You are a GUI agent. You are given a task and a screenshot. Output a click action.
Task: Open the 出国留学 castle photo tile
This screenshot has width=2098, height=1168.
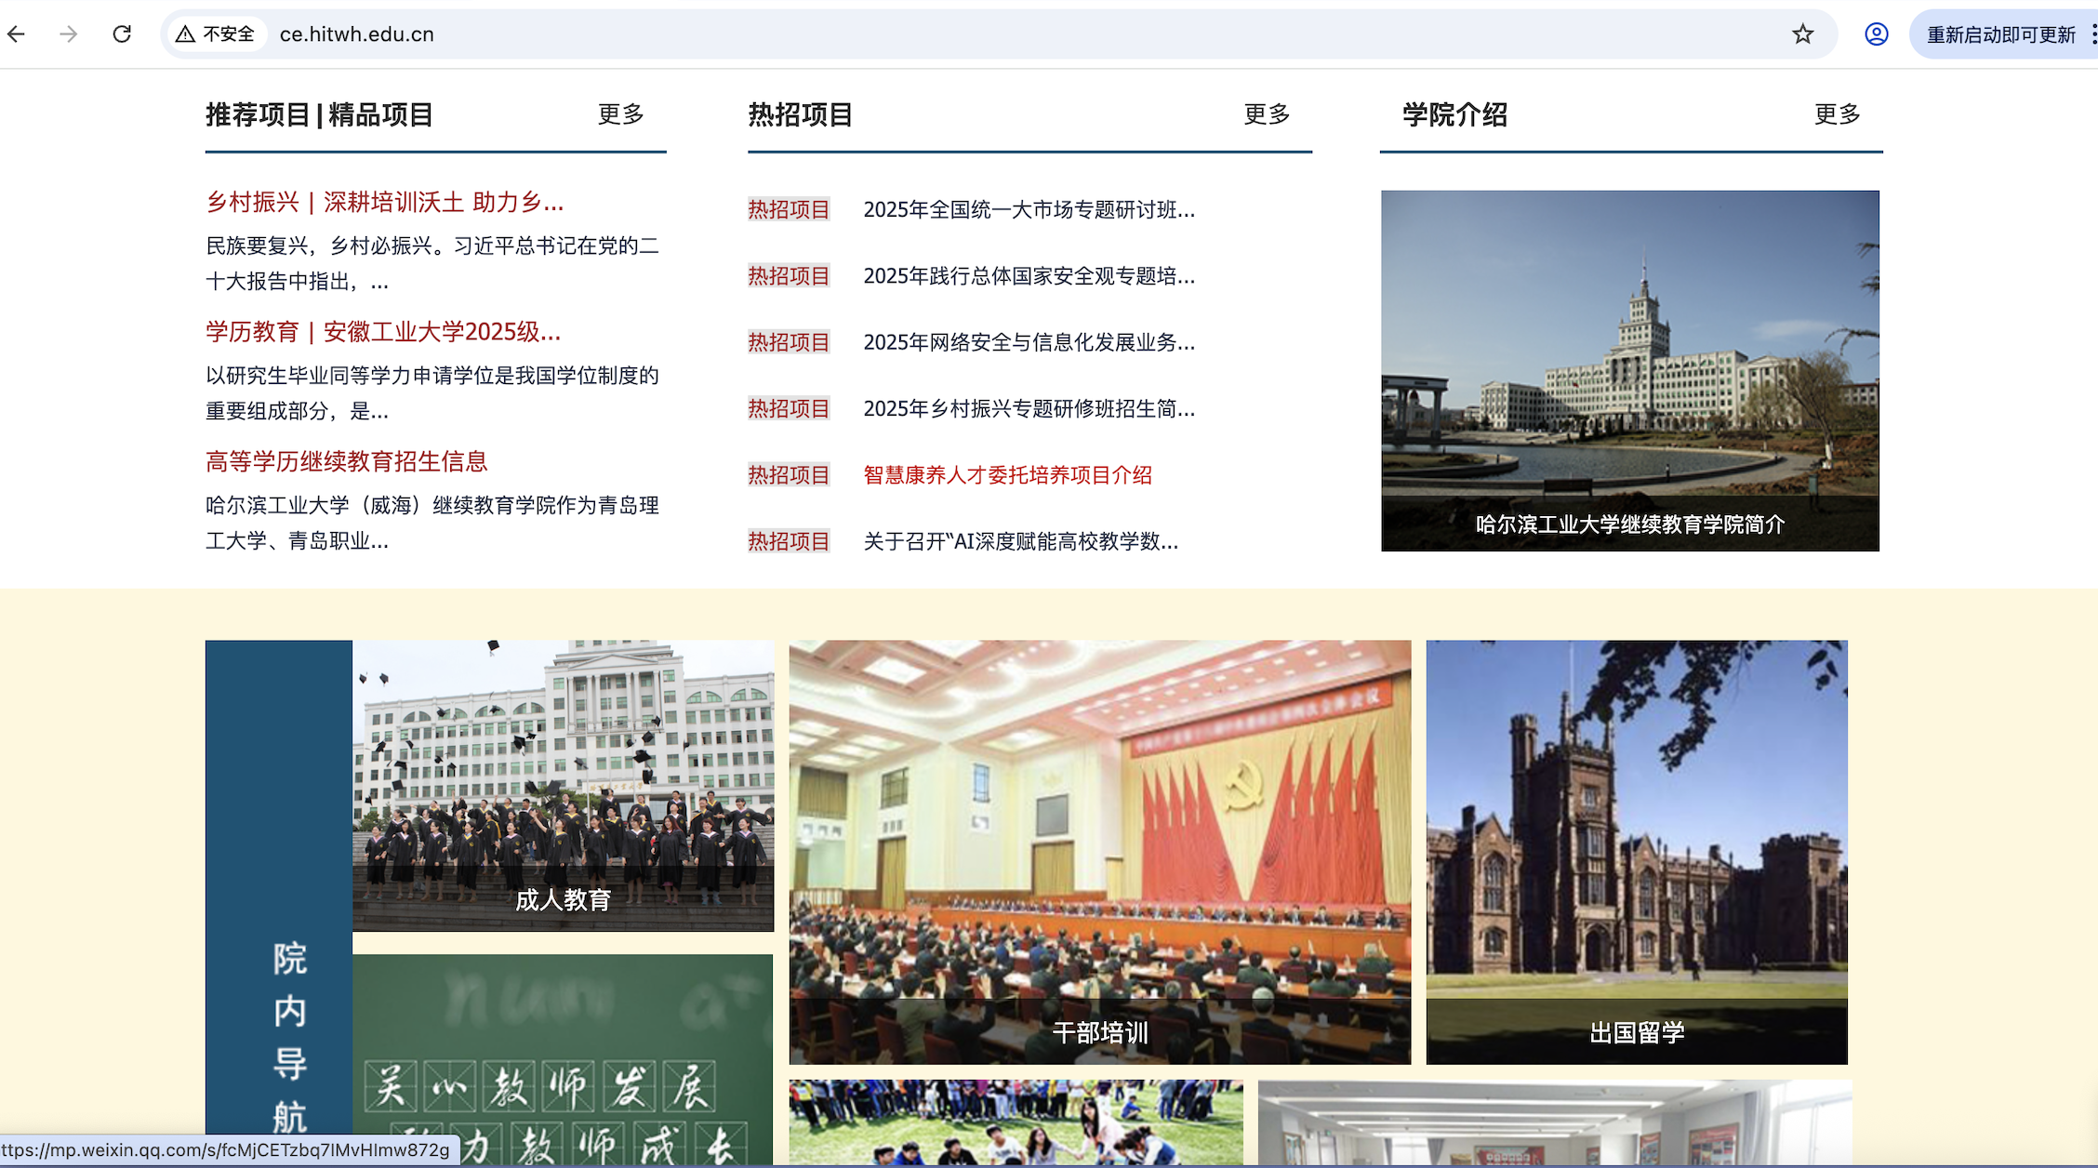(x=1636, y=851)
